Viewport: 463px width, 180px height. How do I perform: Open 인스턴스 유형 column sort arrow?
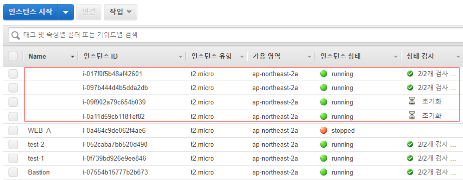(x=242, y=57)
